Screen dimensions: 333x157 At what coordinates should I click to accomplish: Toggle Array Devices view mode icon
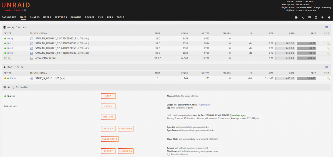coord(327,27)
